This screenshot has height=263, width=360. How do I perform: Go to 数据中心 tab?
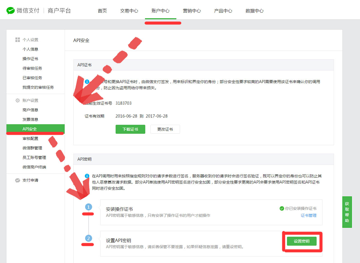tap(254, 11)
